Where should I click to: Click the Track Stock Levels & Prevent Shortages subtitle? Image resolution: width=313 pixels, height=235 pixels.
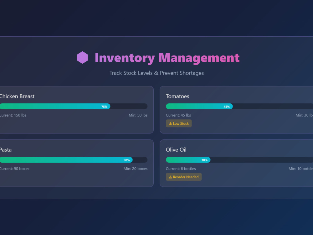click(156, 73)
